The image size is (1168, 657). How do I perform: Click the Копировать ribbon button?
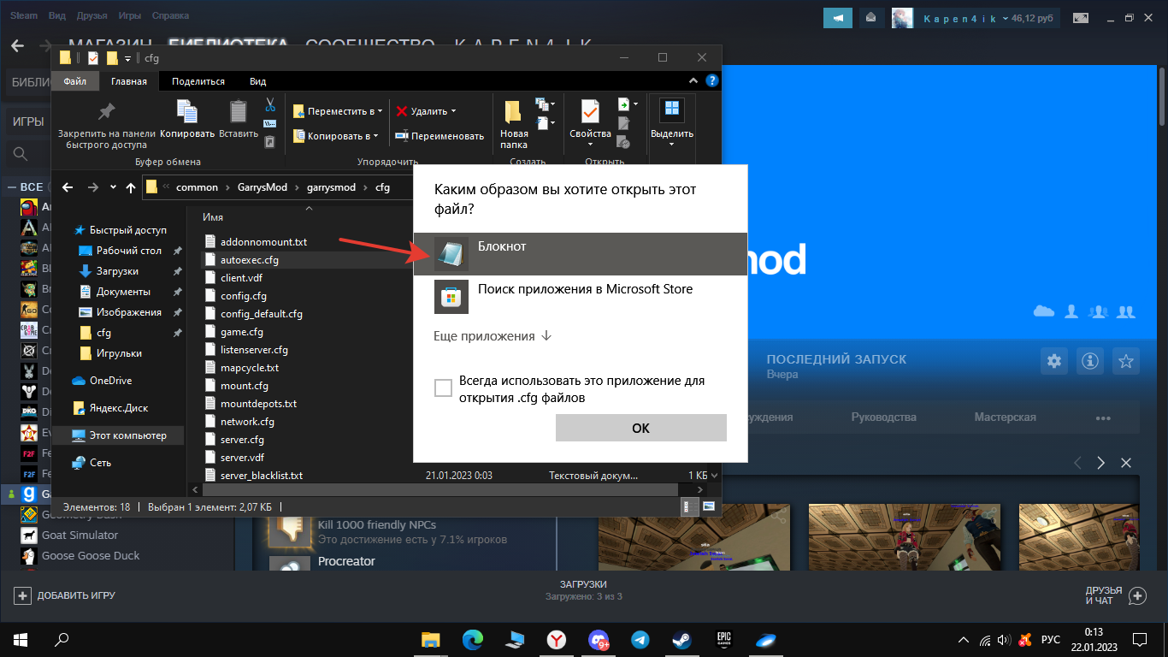(x=187, y=120)
